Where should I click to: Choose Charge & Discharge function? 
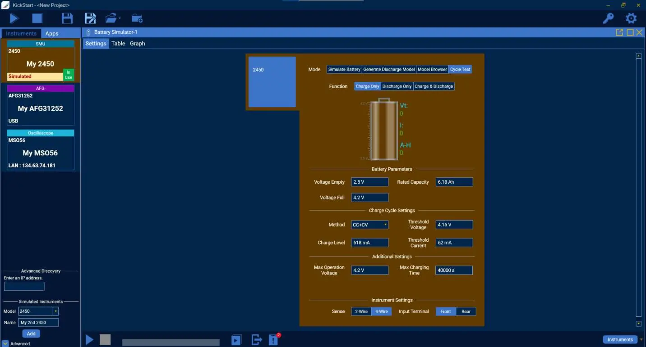434,86
